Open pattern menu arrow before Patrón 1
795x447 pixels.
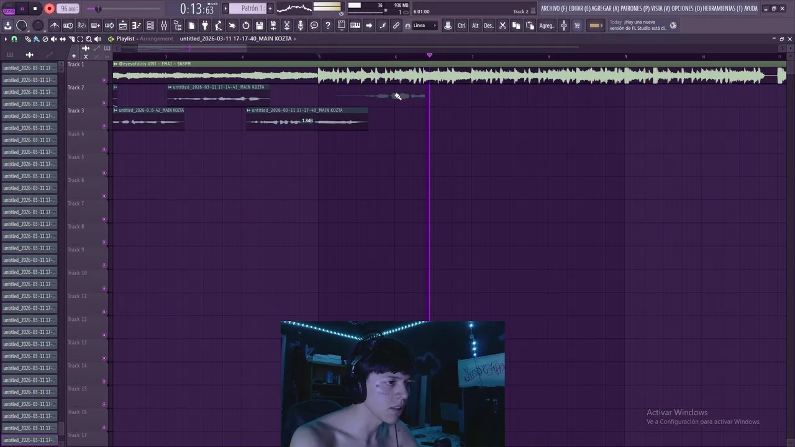(225, 8)
